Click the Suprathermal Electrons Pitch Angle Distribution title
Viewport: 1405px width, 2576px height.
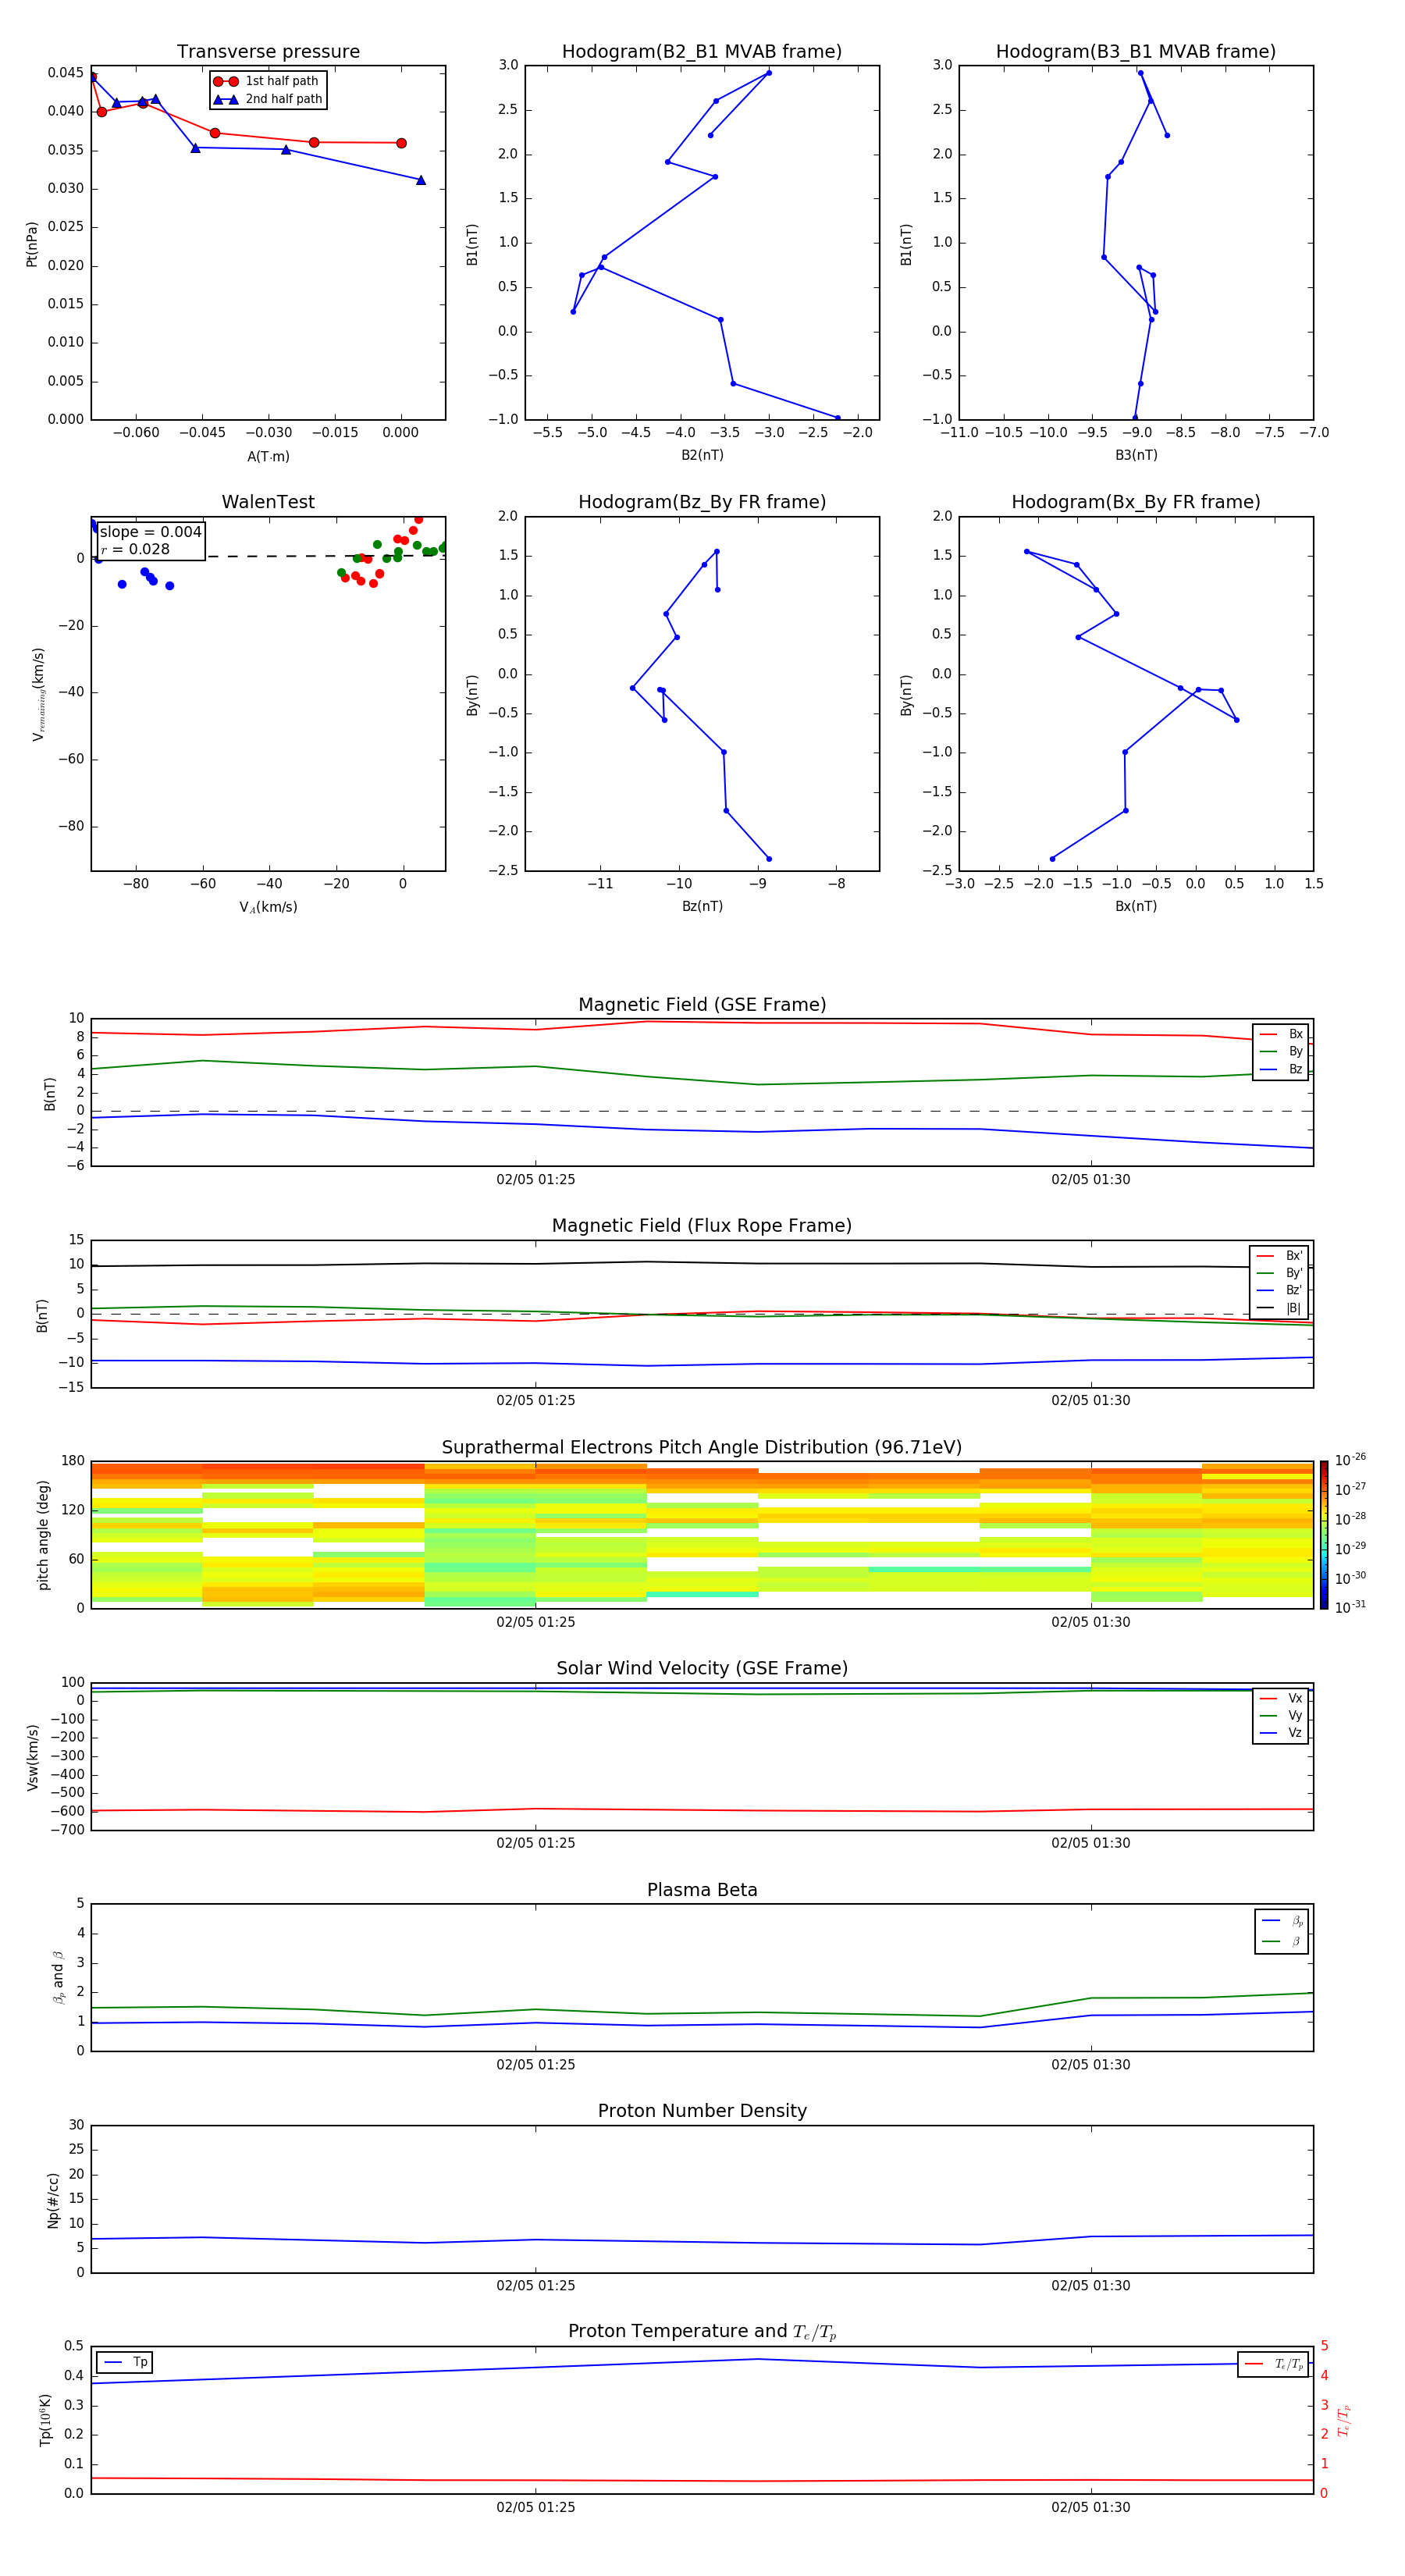tap(702, 1448)
